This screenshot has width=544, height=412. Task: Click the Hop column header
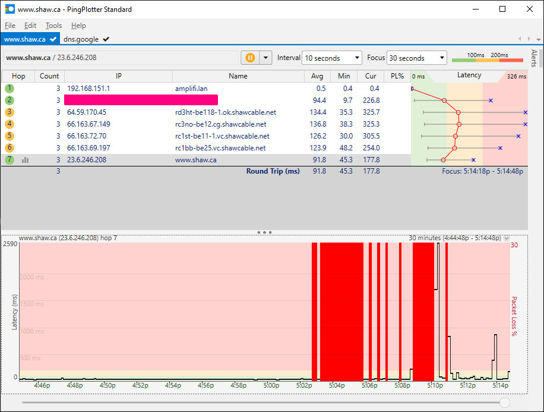pos(18,76)
